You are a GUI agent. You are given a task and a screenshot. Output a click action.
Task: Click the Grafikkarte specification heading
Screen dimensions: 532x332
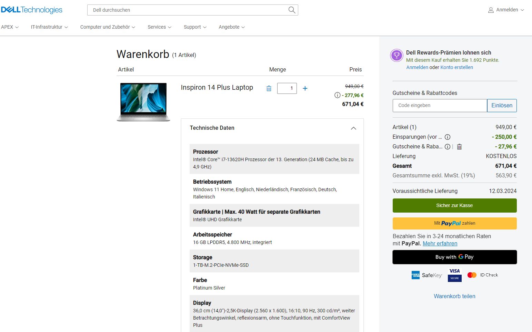point(257,212)
